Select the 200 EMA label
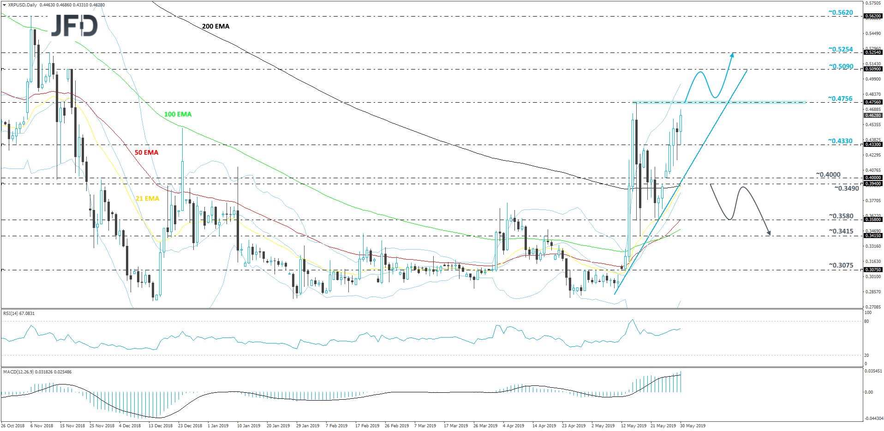The width and height of the screenshot is (884, 431). 215,26
